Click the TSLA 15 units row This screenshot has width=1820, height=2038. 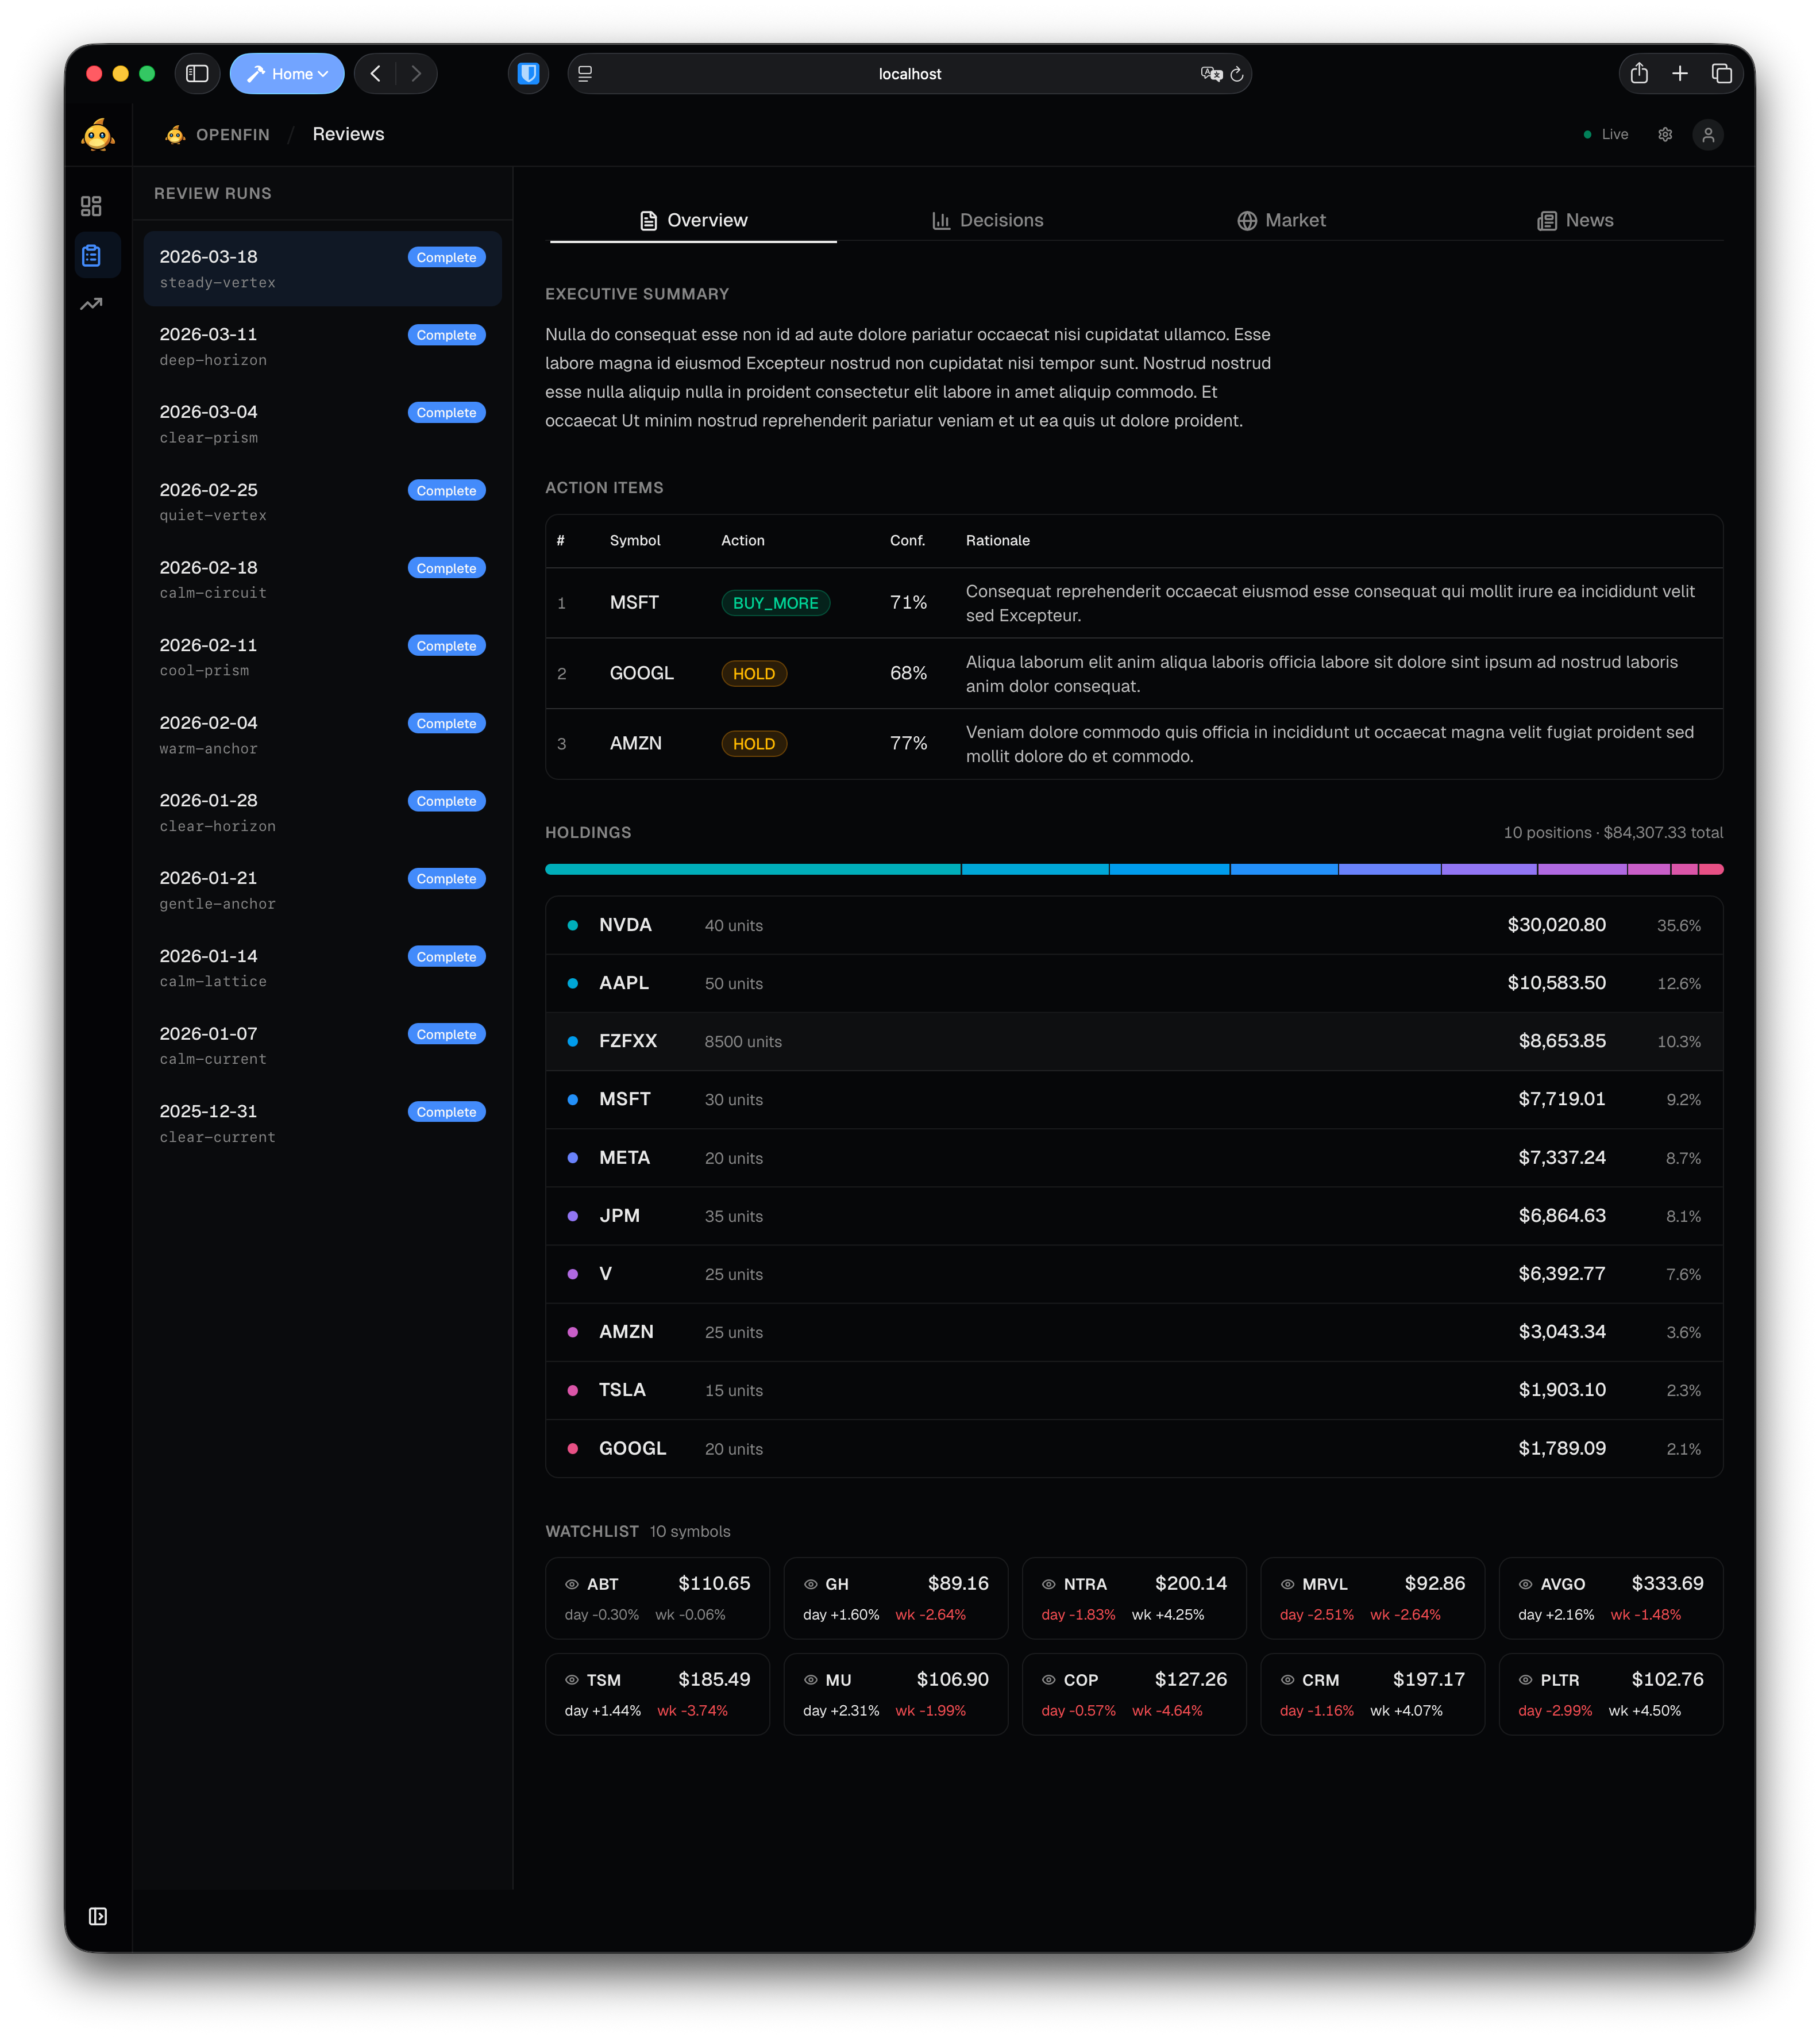(1134, 1391)
